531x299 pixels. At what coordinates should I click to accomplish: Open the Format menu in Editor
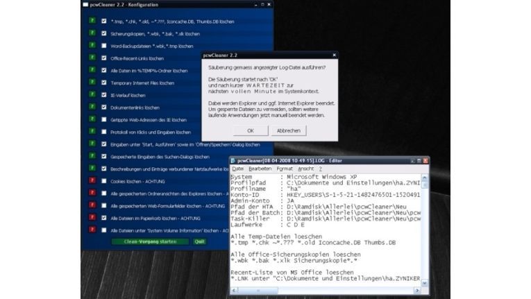click(285, 168)
